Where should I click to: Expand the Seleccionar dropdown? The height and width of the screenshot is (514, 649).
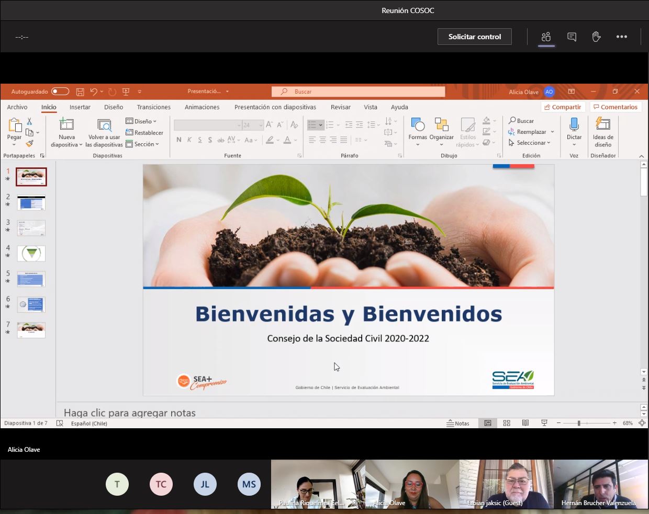(530, 143)
